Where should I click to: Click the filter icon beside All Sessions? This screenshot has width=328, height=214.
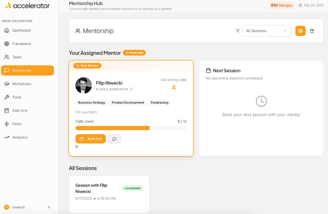(238, 31)
